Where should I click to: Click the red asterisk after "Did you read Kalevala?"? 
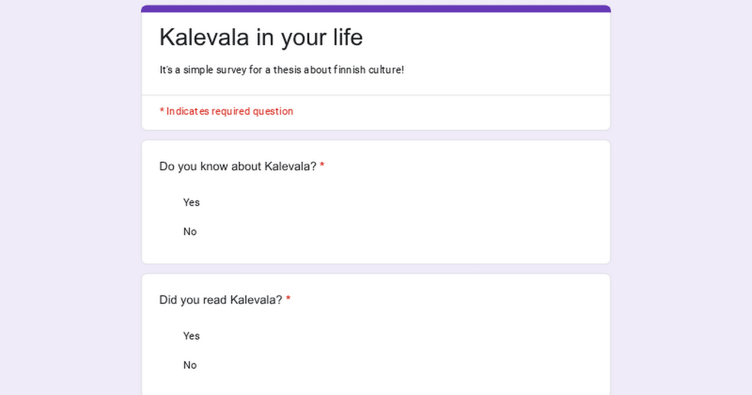288,300
